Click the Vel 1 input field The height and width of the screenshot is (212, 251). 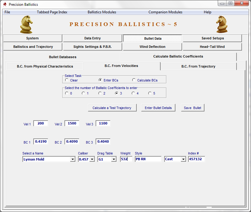[41, 123]
